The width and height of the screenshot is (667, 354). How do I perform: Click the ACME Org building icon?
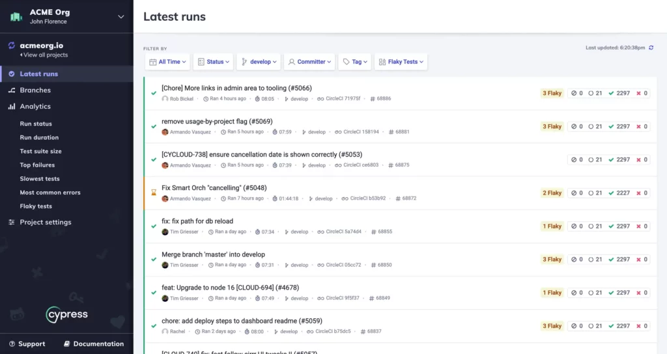click(x=16, y=16)
